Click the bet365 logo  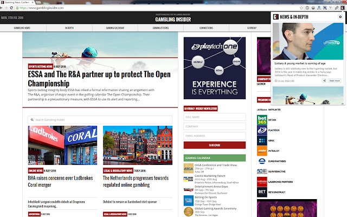(x=262, y=120)
